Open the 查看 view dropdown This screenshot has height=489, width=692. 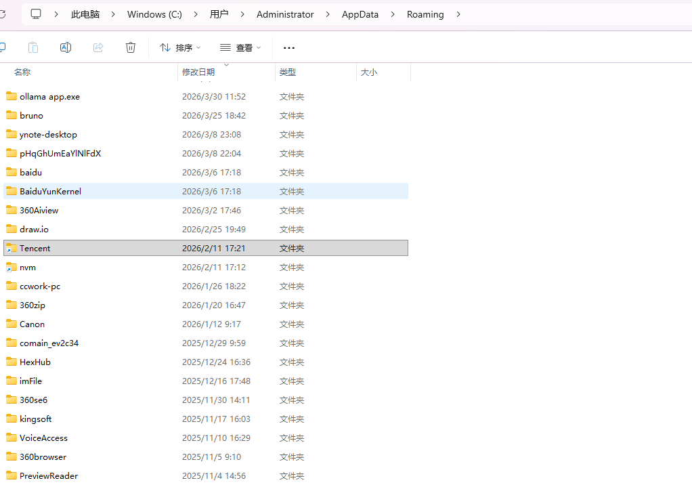click(x=240, y=47)
